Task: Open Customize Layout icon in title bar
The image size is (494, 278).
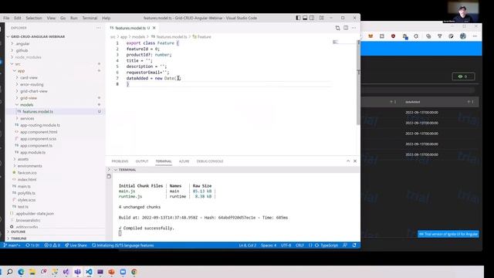Action: pos(321,18)
